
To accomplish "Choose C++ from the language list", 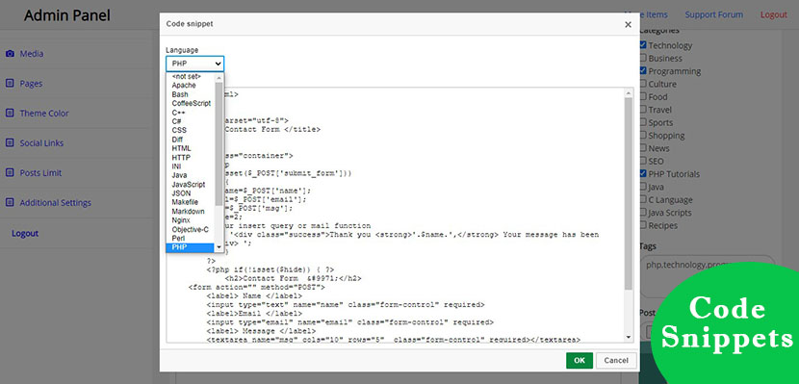I will point(191,113).
